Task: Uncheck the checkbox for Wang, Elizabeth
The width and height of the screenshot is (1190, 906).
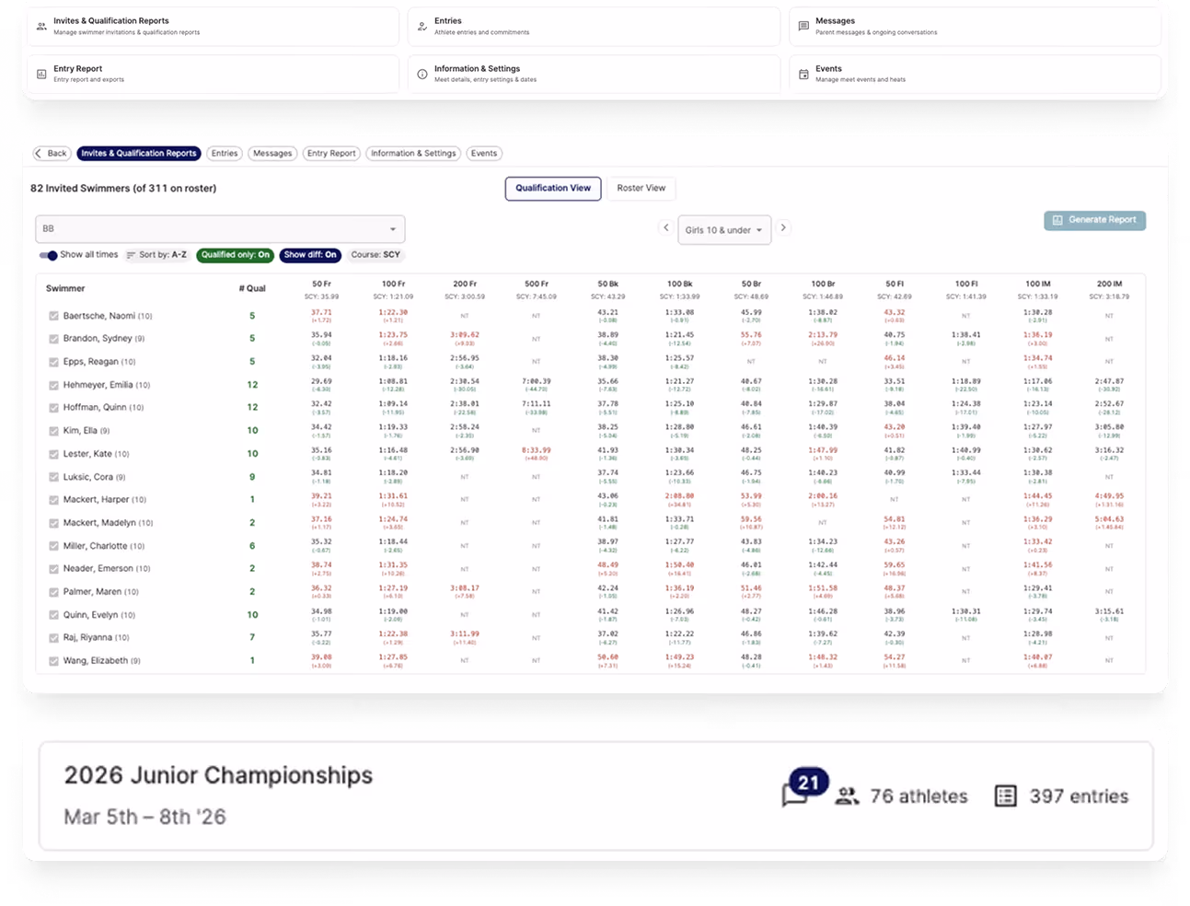Action: pos(53,661)
